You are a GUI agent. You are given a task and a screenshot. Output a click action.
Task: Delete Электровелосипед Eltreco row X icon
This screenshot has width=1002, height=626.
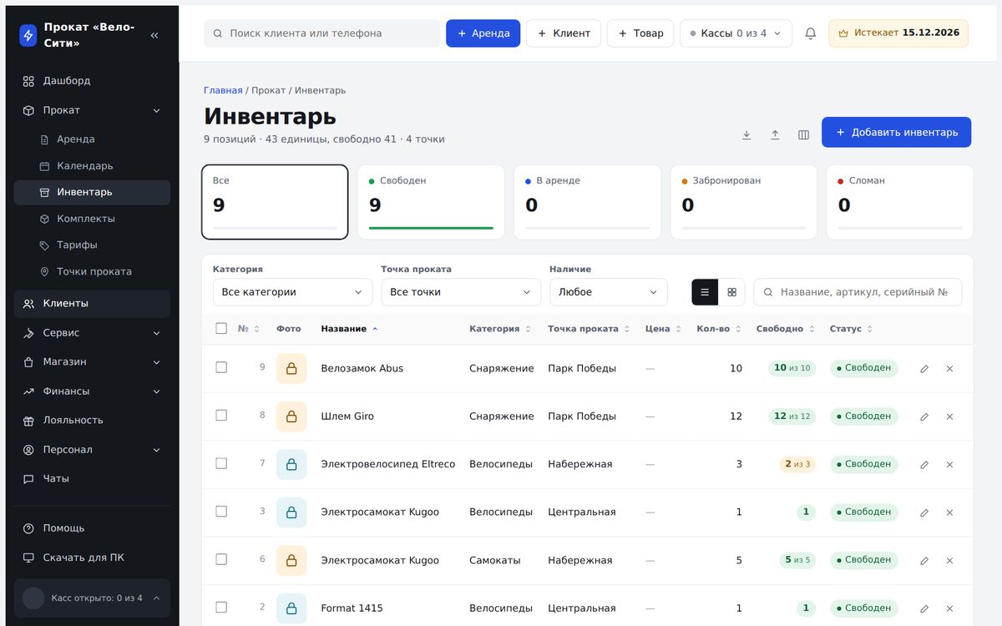click(x=949, y=464)
